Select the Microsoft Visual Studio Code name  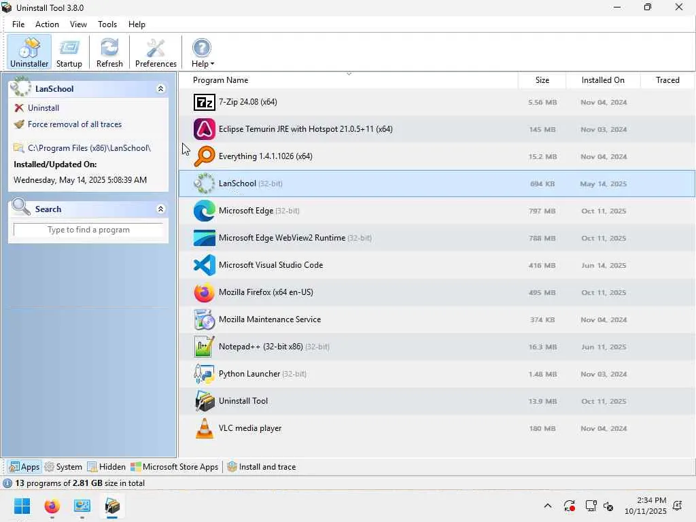coord(271,265)
